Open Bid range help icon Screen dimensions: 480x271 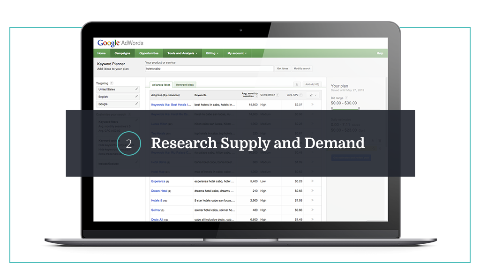(346, 98)
